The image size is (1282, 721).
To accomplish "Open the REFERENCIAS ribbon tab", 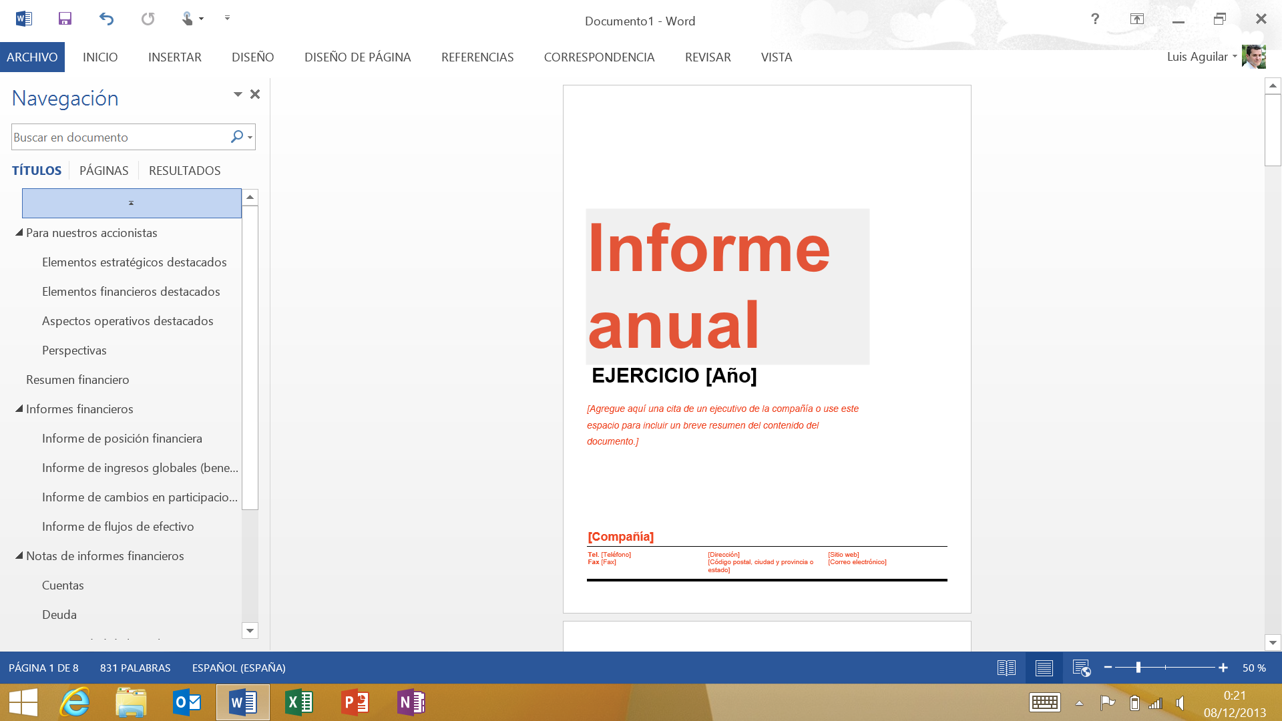I will [x=477, y=57].
